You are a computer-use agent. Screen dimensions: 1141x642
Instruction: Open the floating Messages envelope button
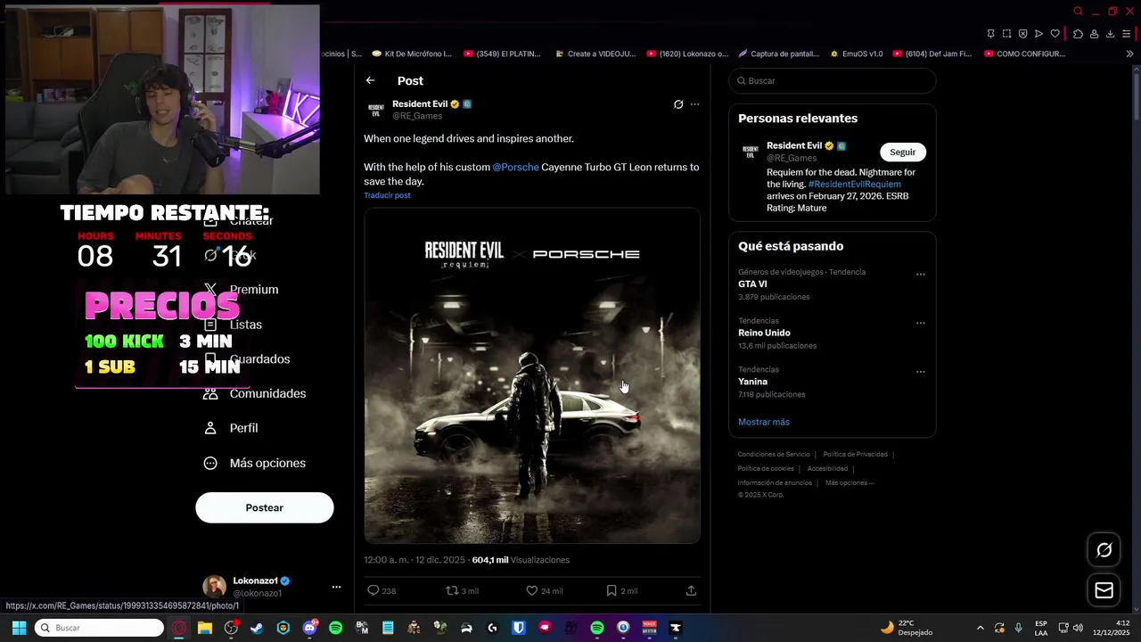click(x=1104, y=590)
